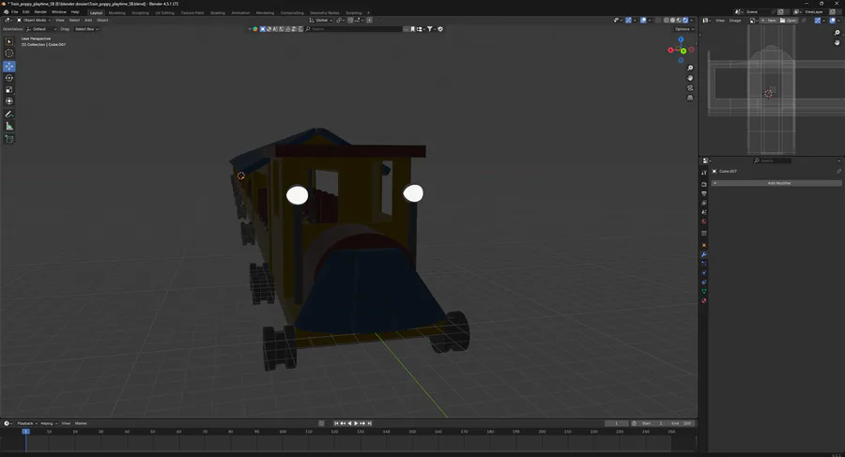This screenshot has width=845, height=457.
Task: Open the Drag Select Box dropdown
Action: click(x=86, y=29)
